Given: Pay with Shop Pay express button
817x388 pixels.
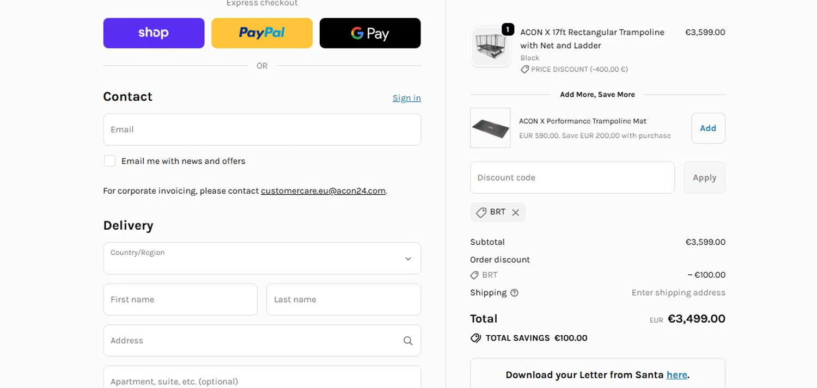Looking at the screenshot, I should coord(154,33).
